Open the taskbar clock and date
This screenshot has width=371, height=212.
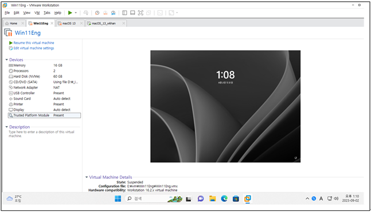351,198
